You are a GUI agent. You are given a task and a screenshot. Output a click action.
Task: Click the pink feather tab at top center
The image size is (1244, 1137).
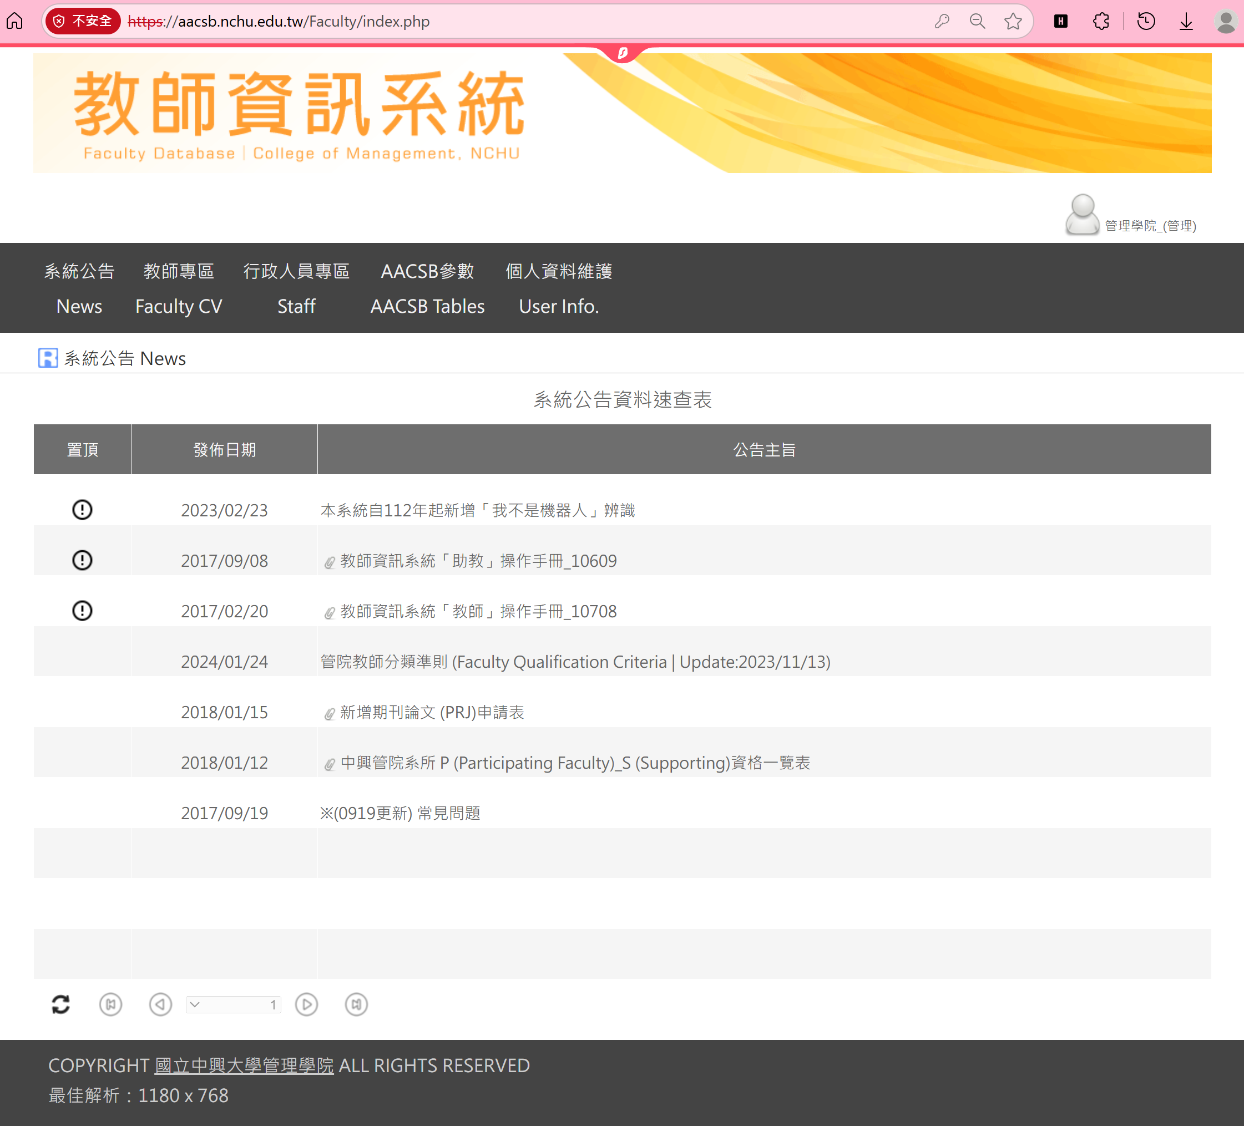pos(623,53)
